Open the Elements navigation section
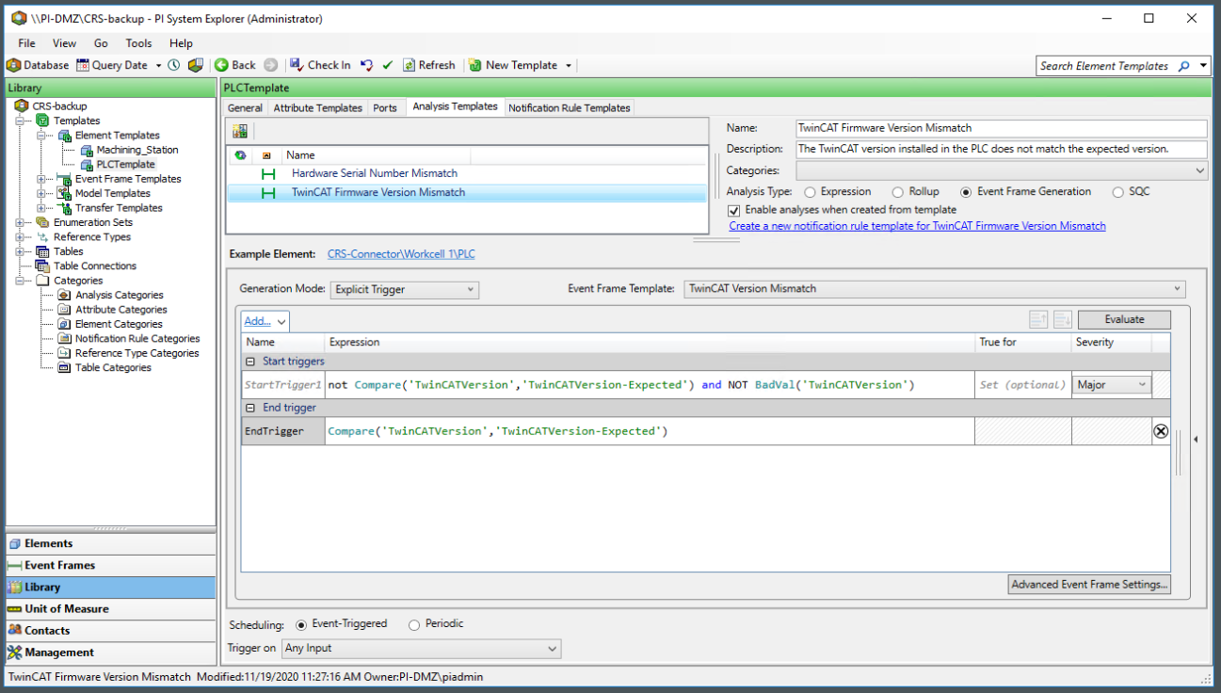This screenshot has width=1221, height=693. coord(111,543)
